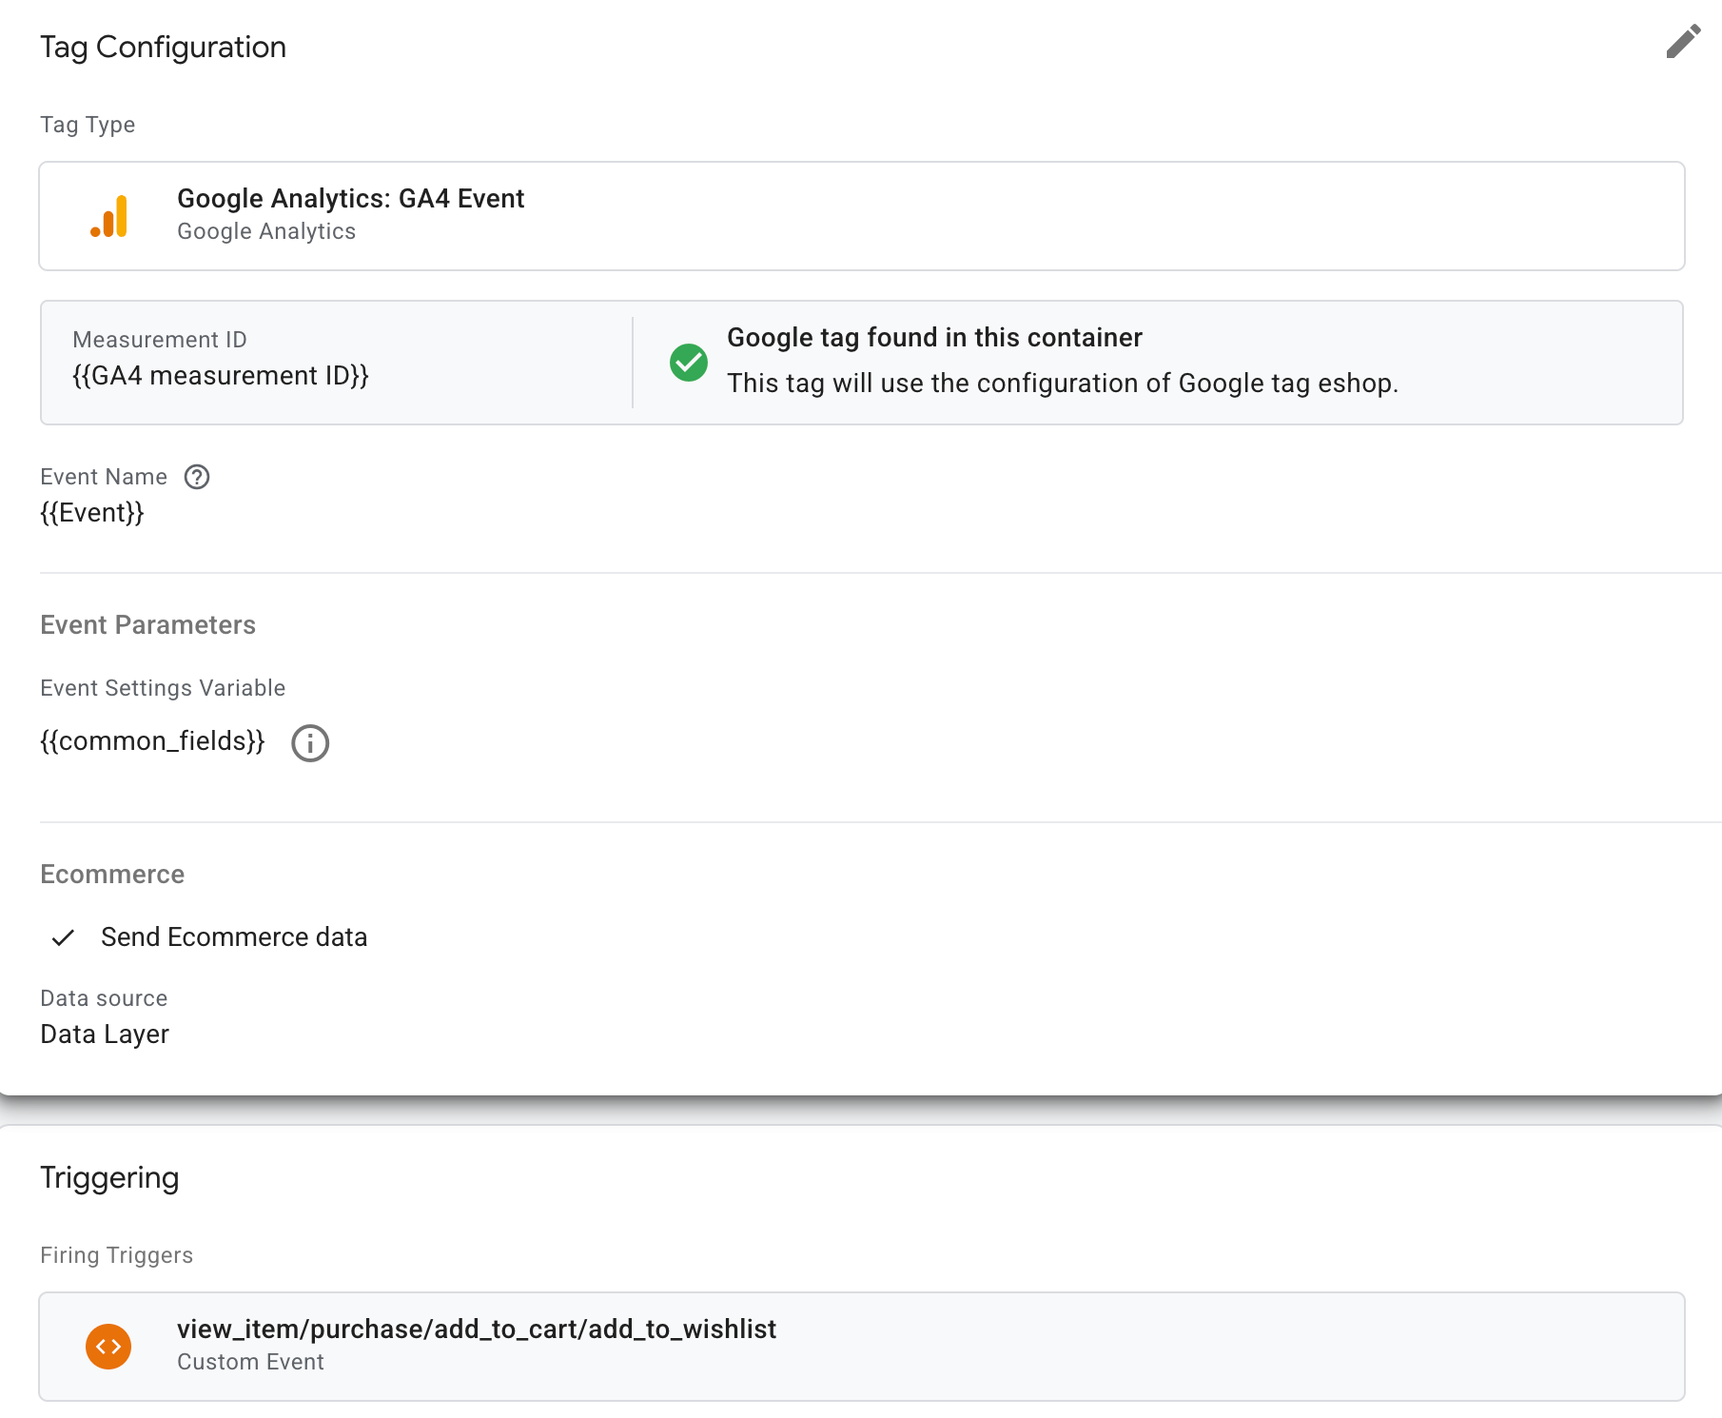Open the GA4 Event tag type card
Screen dimensions: 1722x1418
pos(862,216)
